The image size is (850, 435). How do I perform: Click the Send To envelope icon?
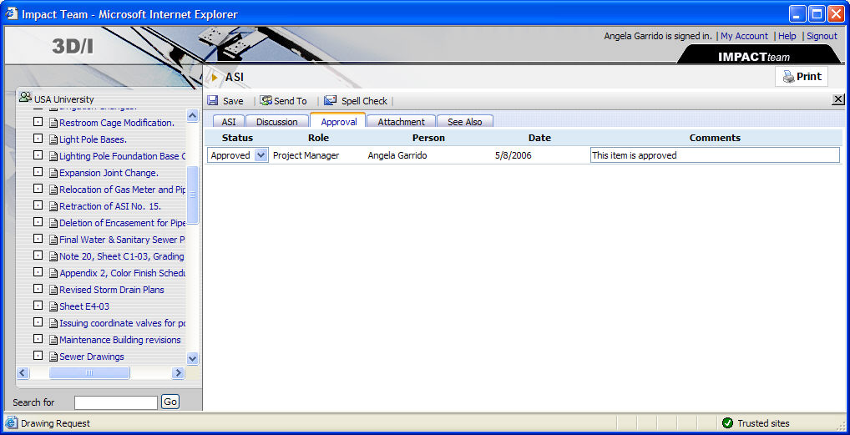(266, 101)
